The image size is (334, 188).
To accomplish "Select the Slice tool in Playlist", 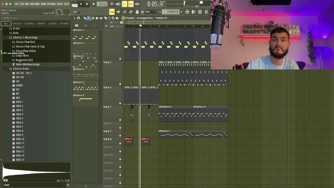I will click(105, 18).
